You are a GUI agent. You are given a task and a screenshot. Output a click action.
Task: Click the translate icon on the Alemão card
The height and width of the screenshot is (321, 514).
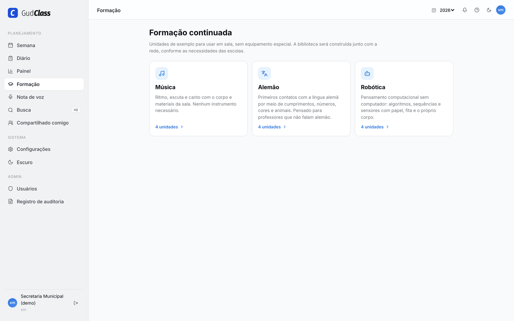pos(264,74)
